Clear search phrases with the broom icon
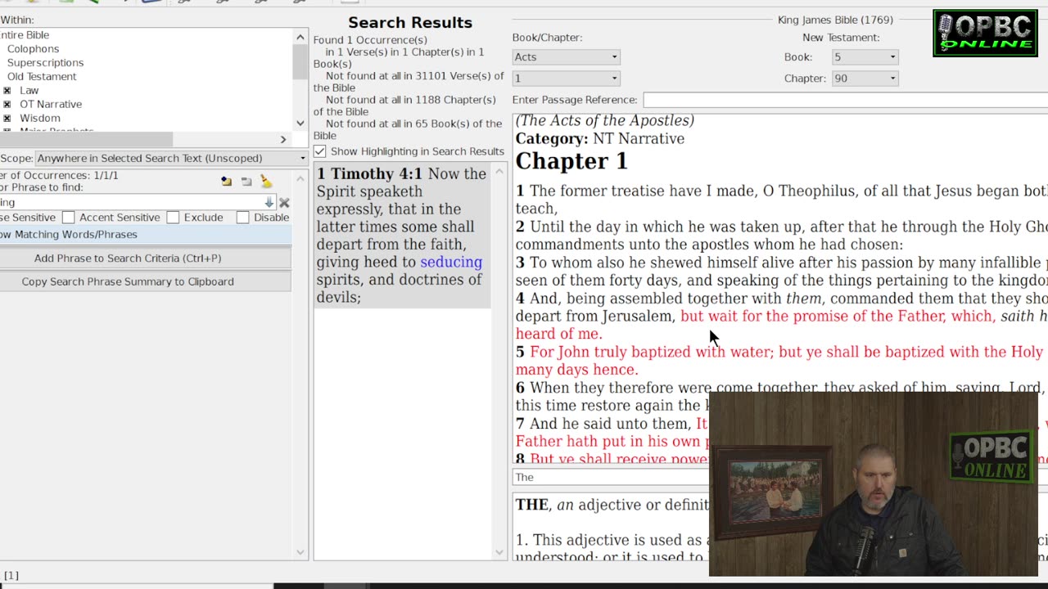This screenshot has width=1048, height=589. tap(266, 181)
